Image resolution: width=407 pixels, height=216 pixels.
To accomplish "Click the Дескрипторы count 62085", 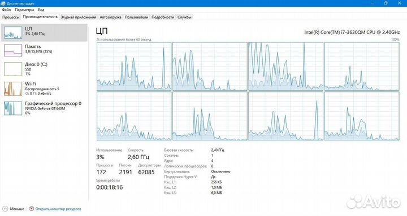I will click(x=146, y=172).
